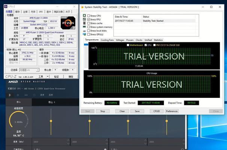Open the Powers tab in AIDA64

130,40
